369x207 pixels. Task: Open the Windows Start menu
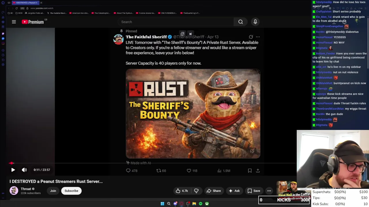click(162, 204)
